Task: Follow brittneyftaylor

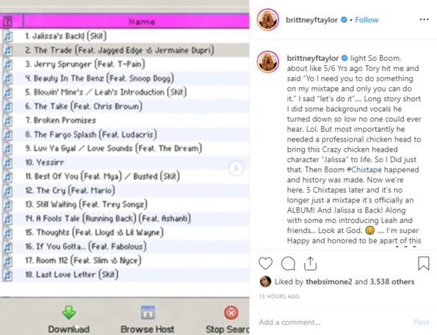Action: (x=366, y=20)
